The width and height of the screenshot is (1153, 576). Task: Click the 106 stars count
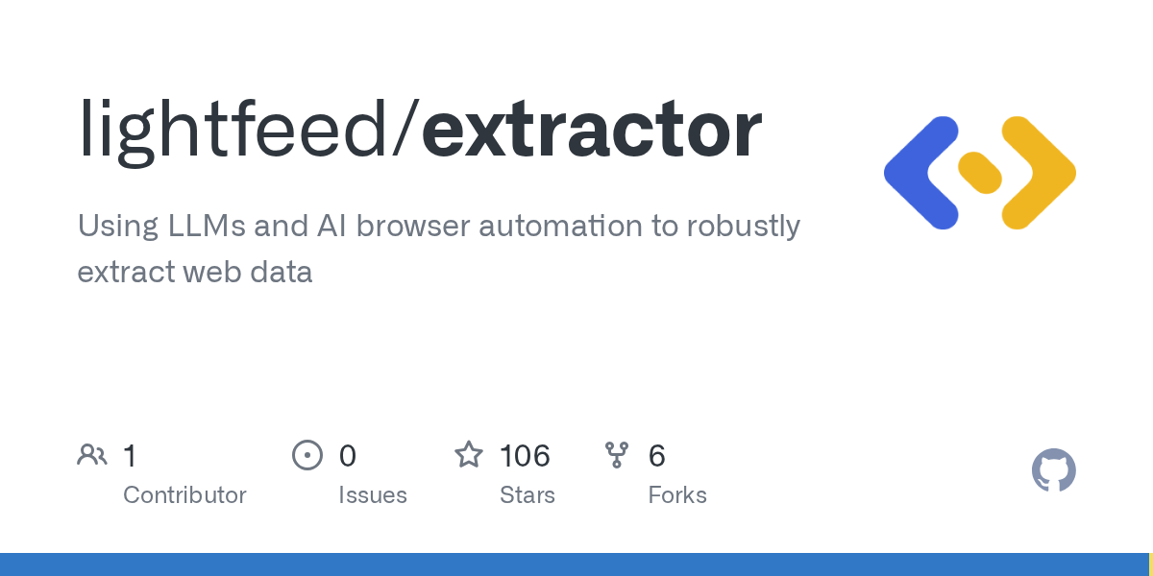[x=525, y=455]
